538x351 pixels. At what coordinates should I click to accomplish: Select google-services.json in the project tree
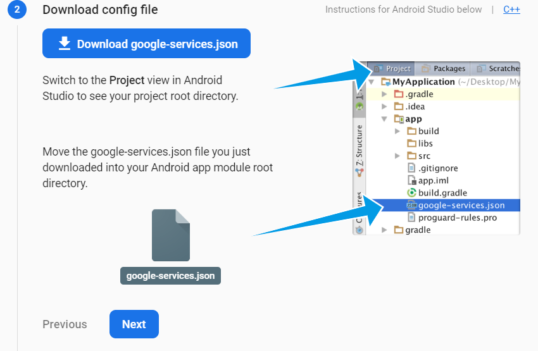(461, 205)
